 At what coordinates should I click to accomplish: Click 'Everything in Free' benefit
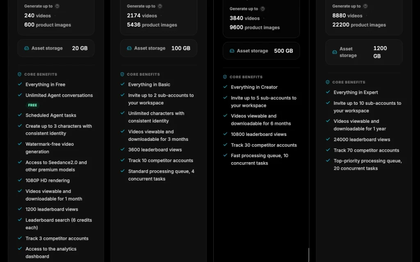(x=45, y=84)
